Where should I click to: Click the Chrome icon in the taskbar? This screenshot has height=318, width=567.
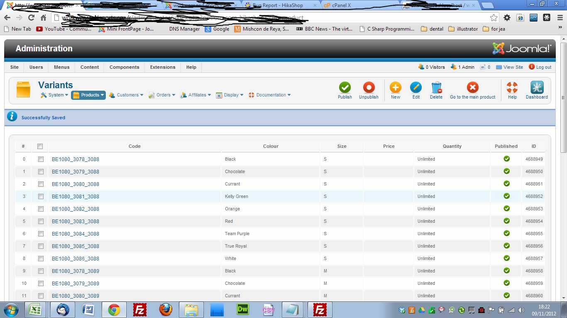click(114, 310)
